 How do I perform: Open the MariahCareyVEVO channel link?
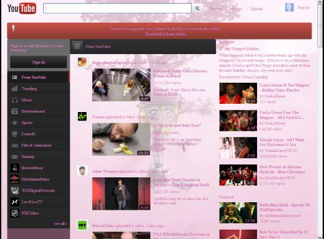pyautogui.click(x=280, y=150)
